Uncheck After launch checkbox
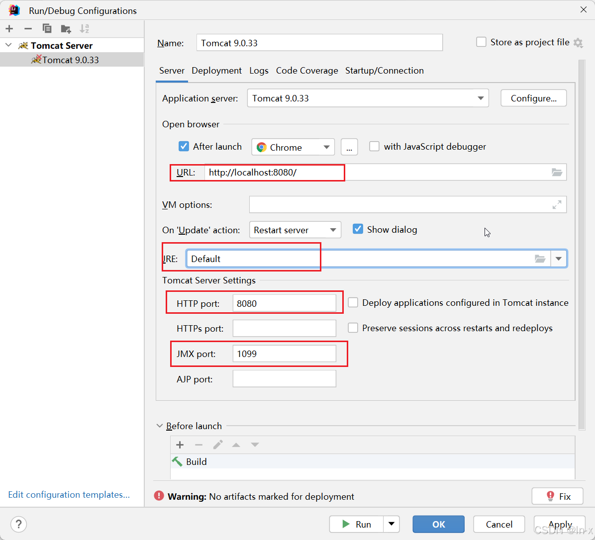 pyautogui.click(x=184, y=146)
